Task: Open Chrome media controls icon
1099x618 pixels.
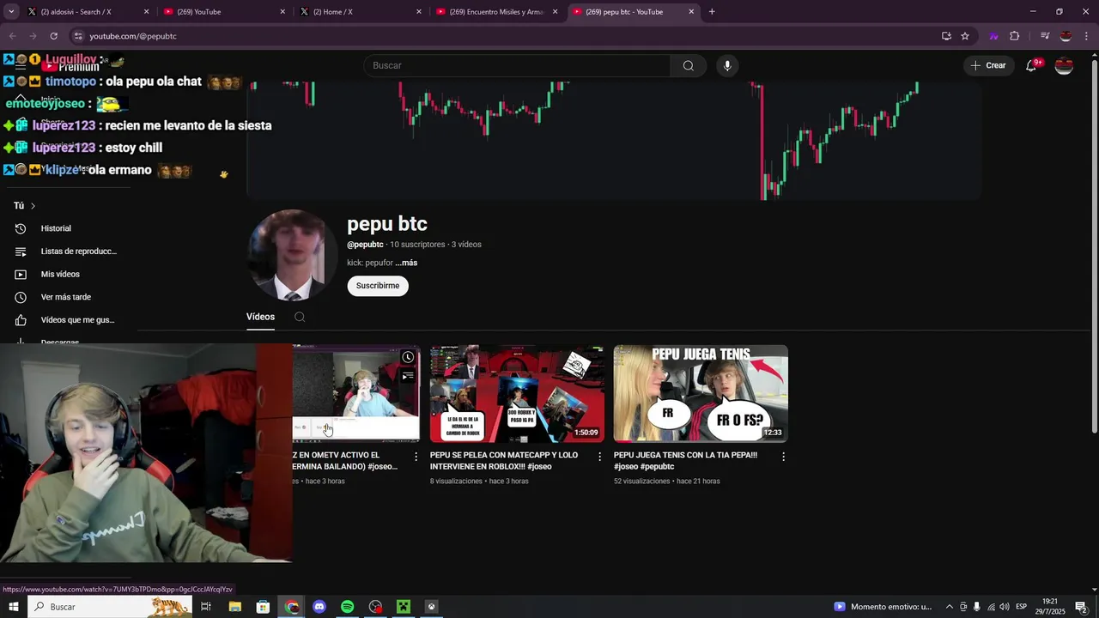Action: tap(1045, 36)
